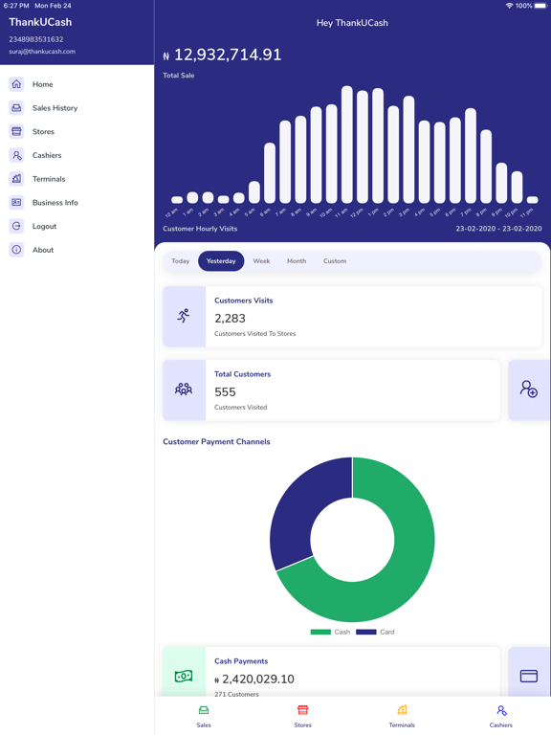This screenshot has width=551, height=735.
Task: Click the Customers Visited To Stores caption
Action: pyautogui.click(x=254, y=334)
